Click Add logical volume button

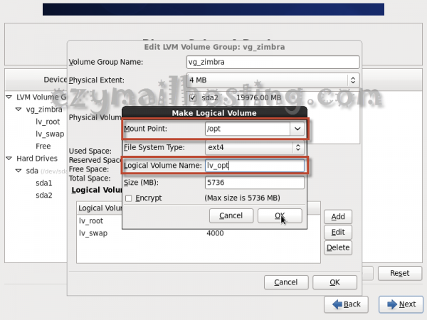(x=338, y=217)
